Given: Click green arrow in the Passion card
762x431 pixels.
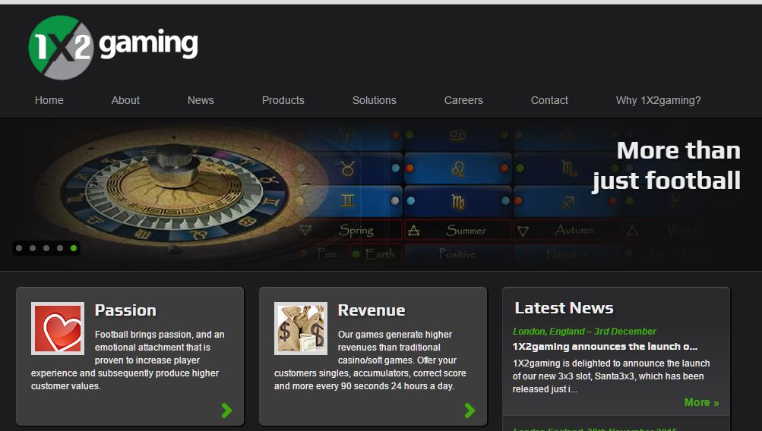Looking at the screenshot, I should click(226, 411).
